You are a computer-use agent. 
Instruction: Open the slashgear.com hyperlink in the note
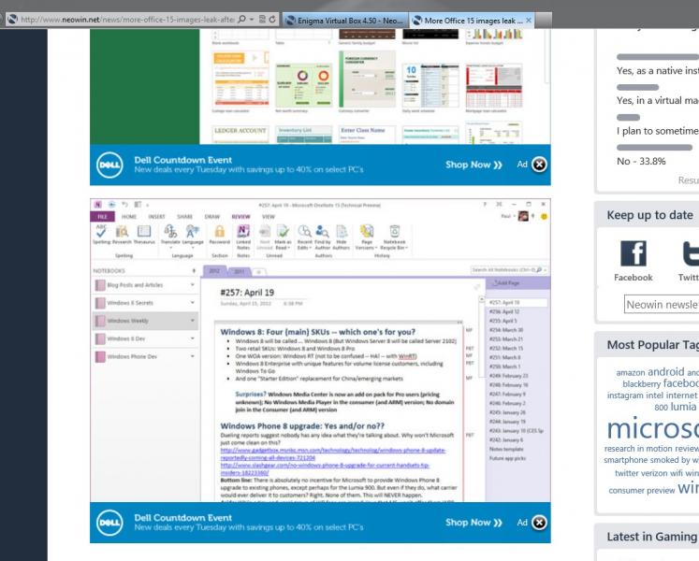[x=325, y=468]
